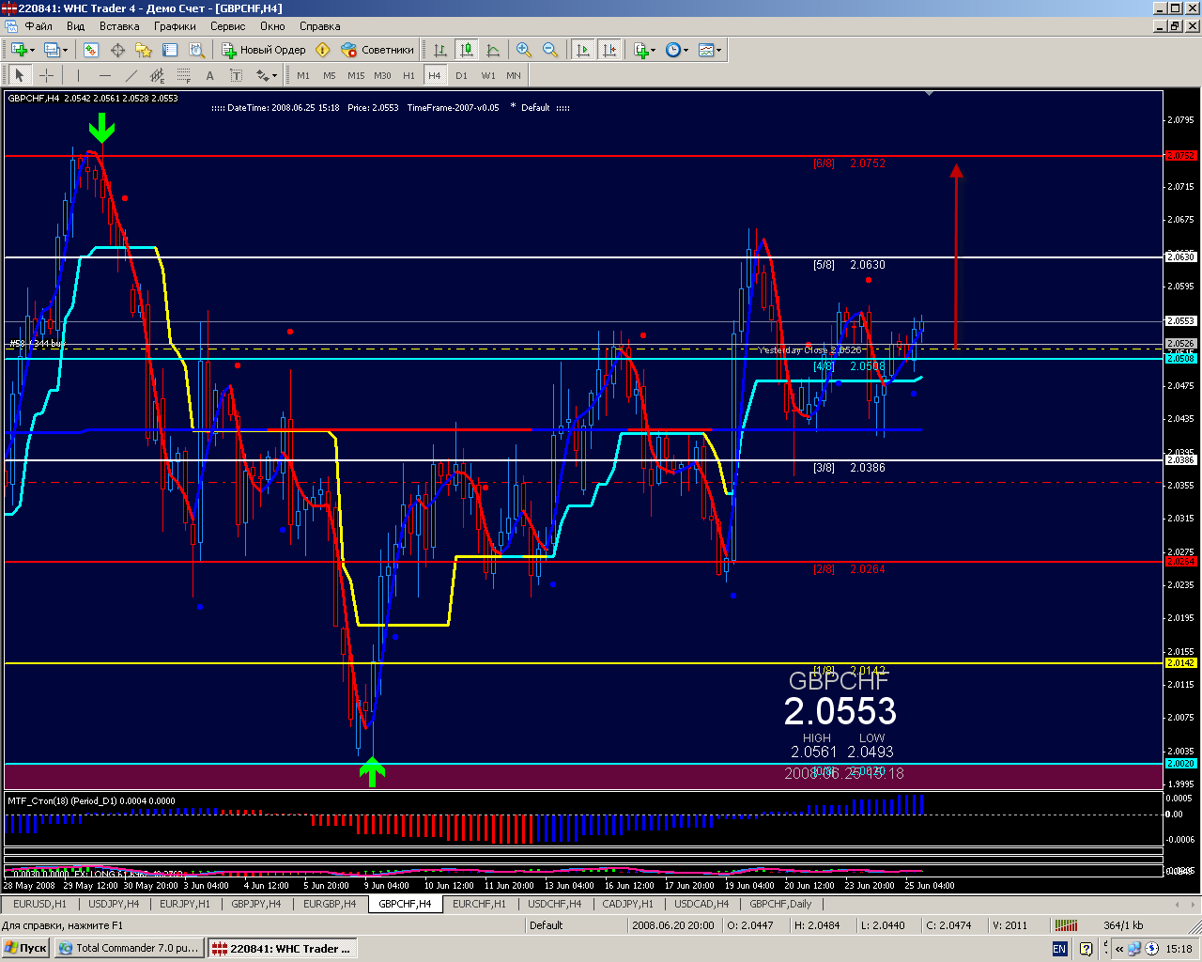Select the vertical line drawing tool
This screenshot has height=962, width=1202.
click(x=78, y=75)
